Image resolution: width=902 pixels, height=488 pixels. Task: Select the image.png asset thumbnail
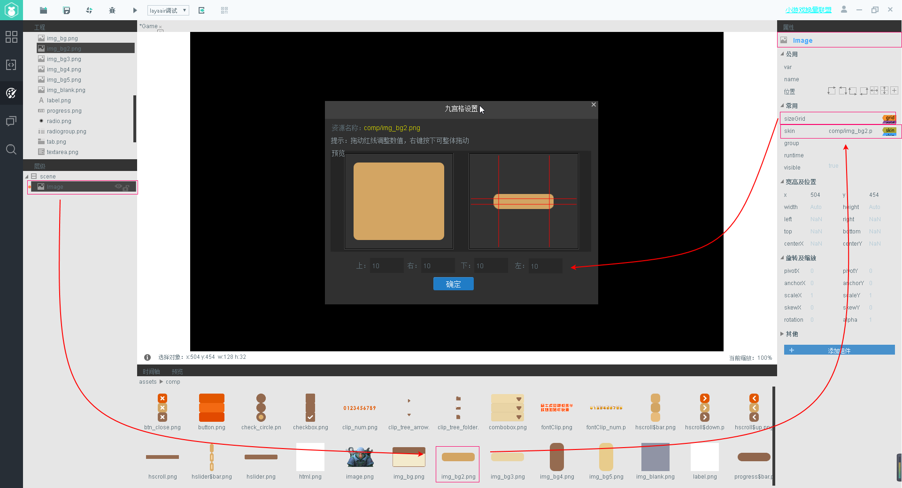tap(360, 462)
